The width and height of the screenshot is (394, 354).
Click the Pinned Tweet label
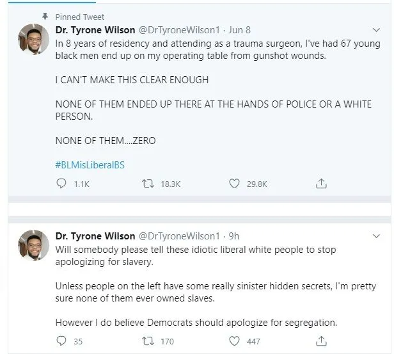80,17
